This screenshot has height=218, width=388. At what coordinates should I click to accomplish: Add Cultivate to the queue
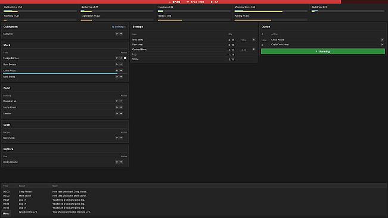[x=121, y=34]
